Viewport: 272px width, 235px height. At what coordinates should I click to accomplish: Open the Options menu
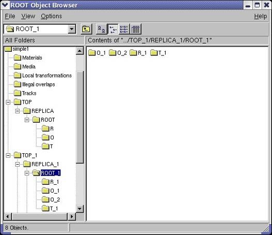(x=51, y=16)
